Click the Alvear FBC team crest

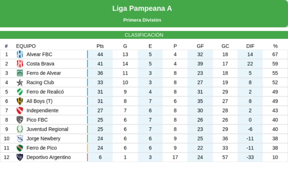[x=20, y=54]
